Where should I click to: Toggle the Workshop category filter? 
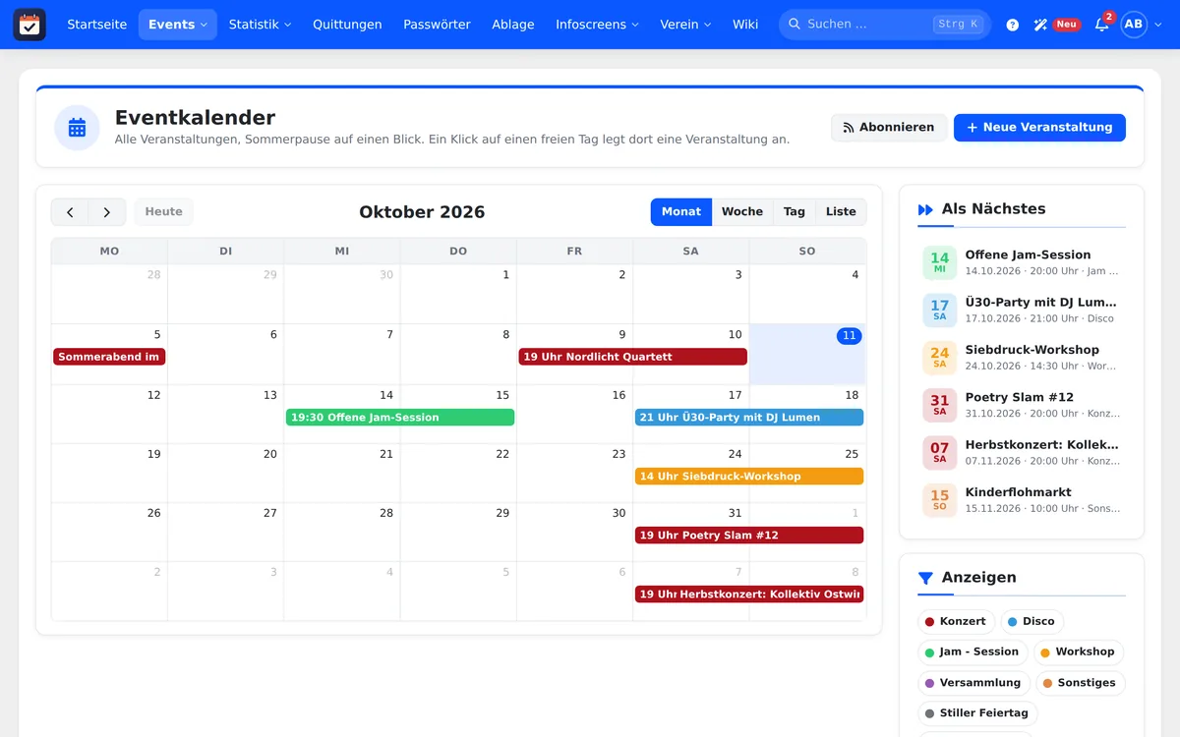[1078, 652]
